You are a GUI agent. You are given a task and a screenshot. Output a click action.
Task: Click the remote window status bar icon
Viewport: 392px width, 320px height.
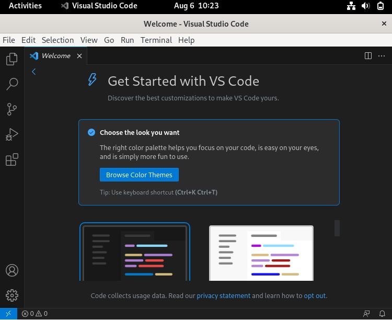pyautogui.click(x=8, y=314)
